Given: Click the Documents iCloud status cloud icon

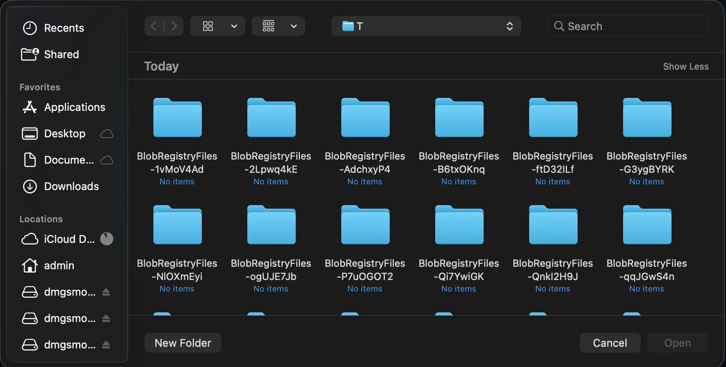Looking at the screenshot, I should point(107,160).
